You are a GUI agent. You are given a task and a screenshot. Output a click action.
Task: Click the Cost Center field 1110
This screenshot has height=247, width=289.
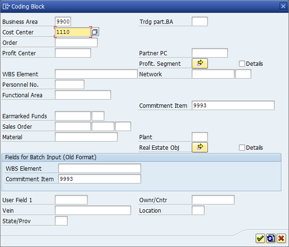[x=73, y=32]
